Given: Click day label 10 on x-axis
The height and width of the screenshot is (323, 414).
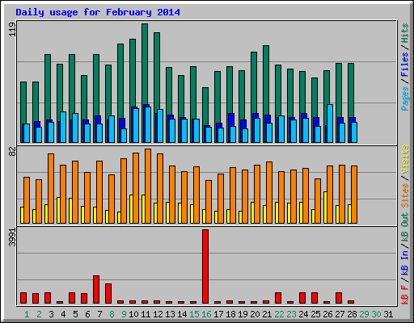Looking at the screenshot, I should coord(133,314).
